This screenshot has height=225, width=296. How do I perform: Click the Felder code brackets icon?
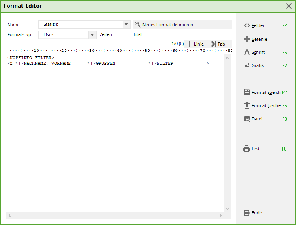[247, 25]
